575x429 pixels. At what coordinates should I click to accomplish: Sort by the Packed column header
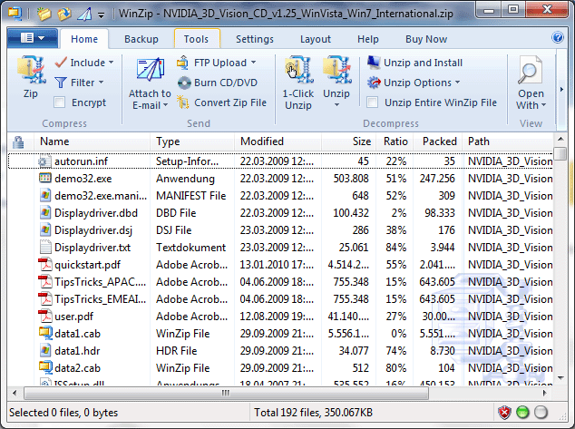pos(439,141)
